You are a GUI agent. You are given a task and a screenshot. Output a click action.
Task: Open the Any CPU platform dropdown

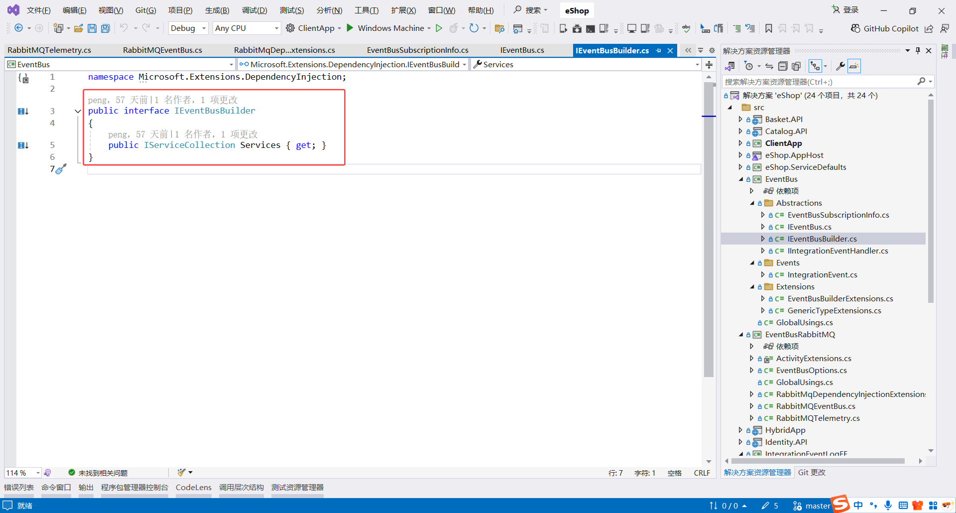tap(247, 28)
